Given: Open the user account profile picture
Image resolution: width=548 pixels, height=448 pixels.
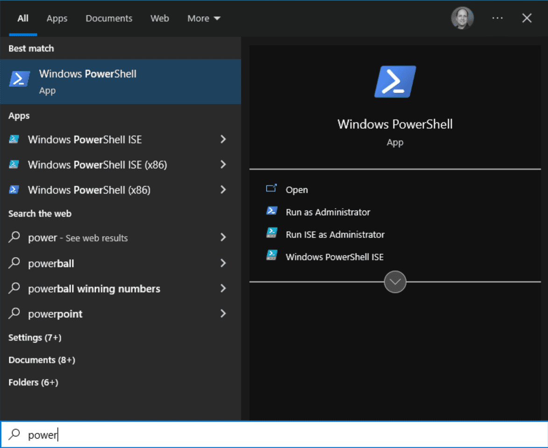Looking at the screenshot, I should coord(462,18).
